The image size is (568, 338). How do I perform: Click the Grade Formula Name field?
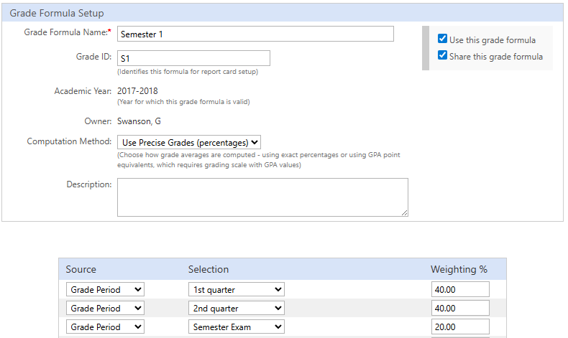tap(255, 34)
